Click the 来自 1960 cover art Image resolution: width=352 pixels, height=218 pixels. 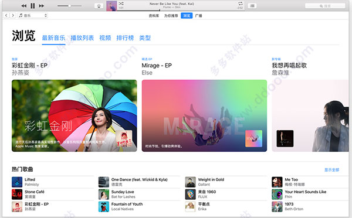pos(190,194)
